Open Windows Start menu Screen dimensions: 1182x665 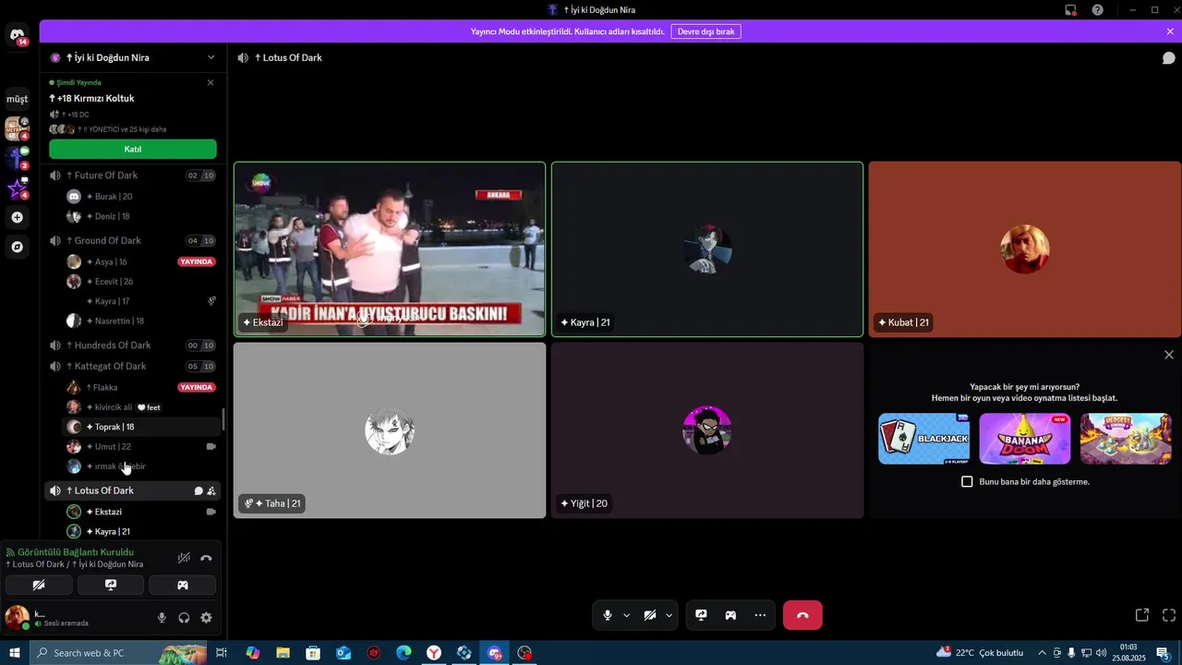[14, 653]
